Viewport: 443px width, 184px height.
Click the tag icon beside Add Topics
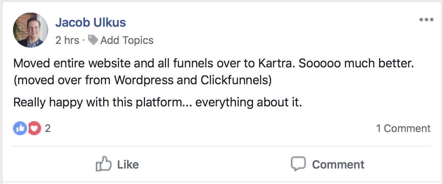click(93, 40)
